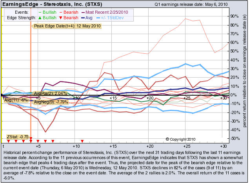
Task: Click the leftmost red triangle on the x-axis
Action: point(8,141)
